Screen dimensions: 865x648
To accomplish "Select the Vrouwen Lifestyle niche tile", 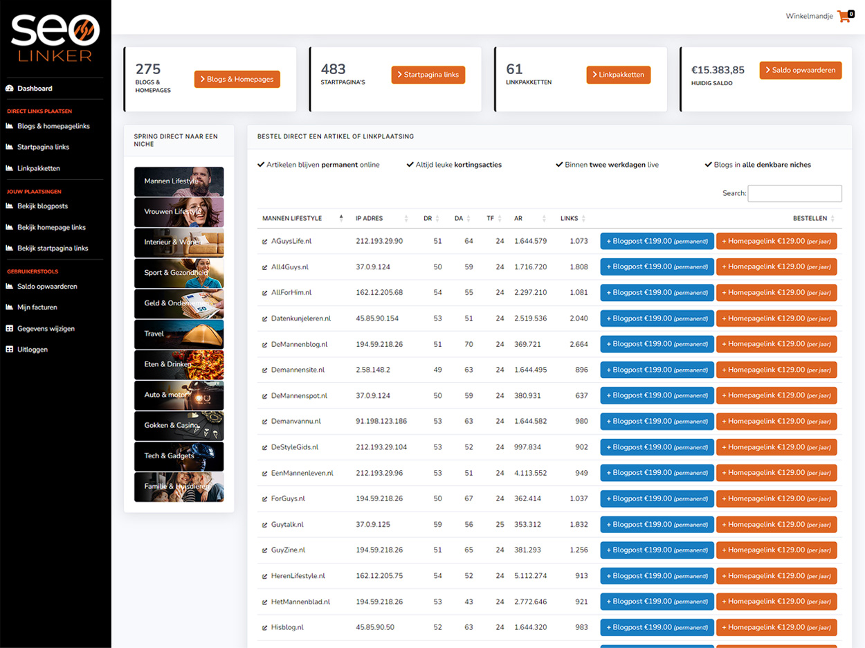I will coord(179,212).
